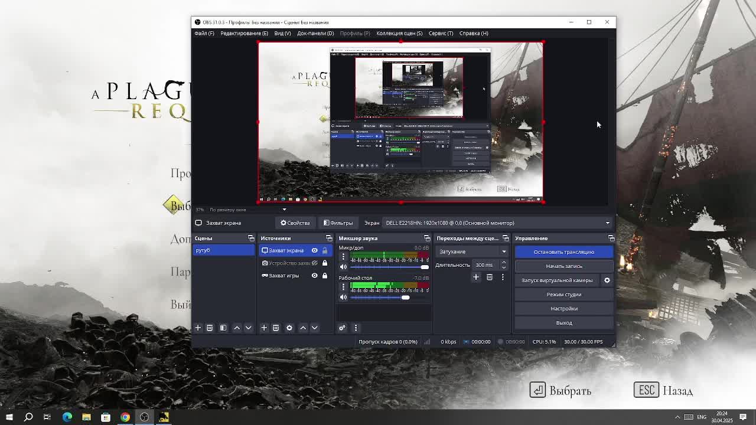Undock the Controls panel

pos(611,238)
